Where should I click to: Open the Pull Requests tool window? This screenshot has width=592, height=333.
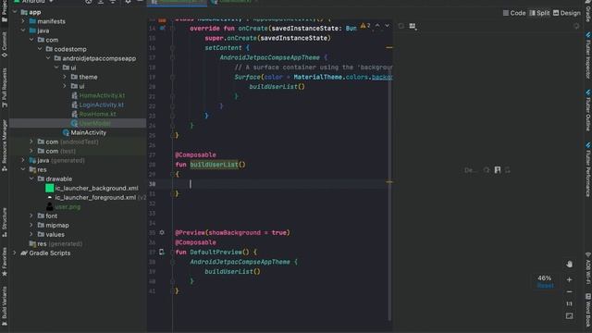point(4,88)
